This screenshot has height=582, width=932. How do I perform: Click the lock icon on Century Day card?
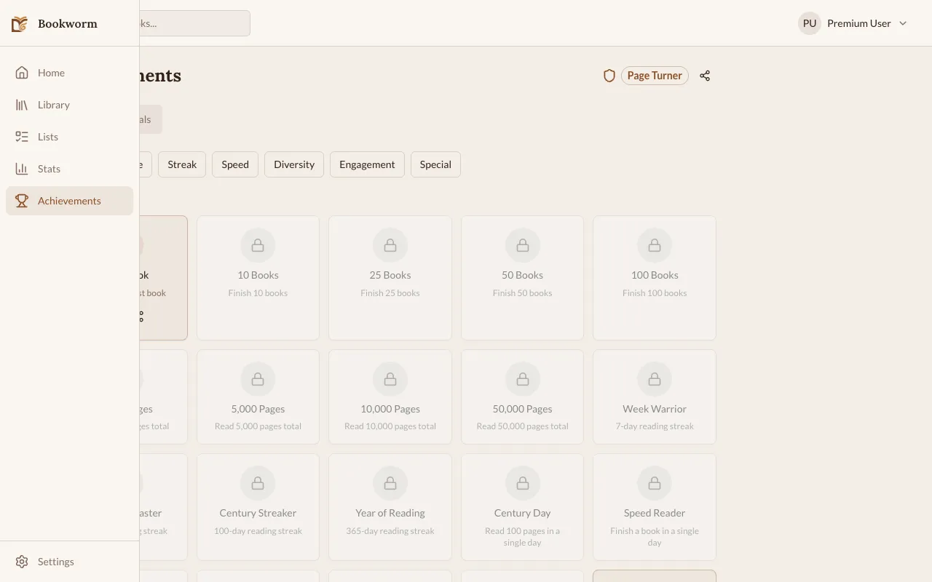click(523, 484)
